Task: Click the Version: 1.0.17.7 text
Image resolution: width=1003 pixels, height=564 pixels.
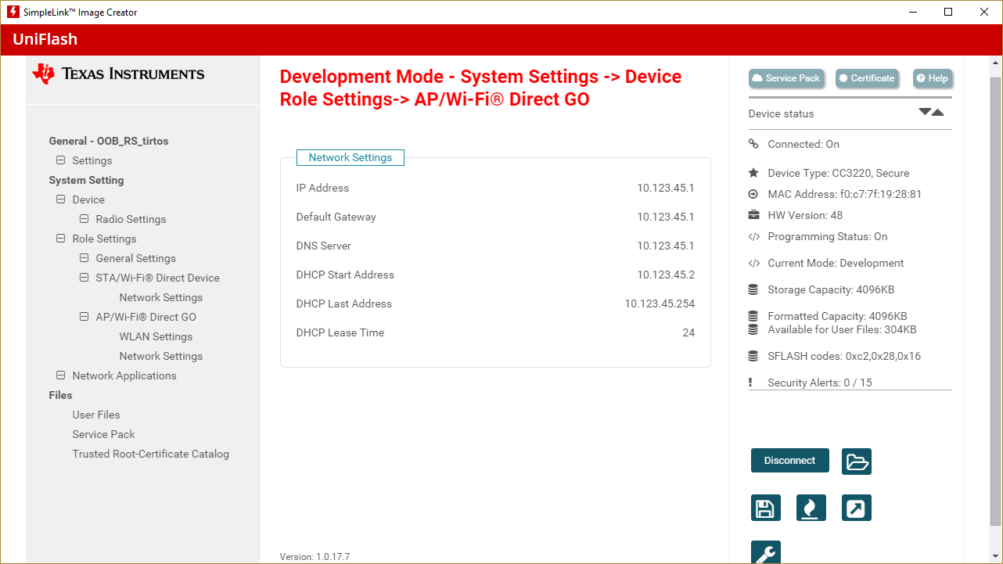Action: pos(315,557)
